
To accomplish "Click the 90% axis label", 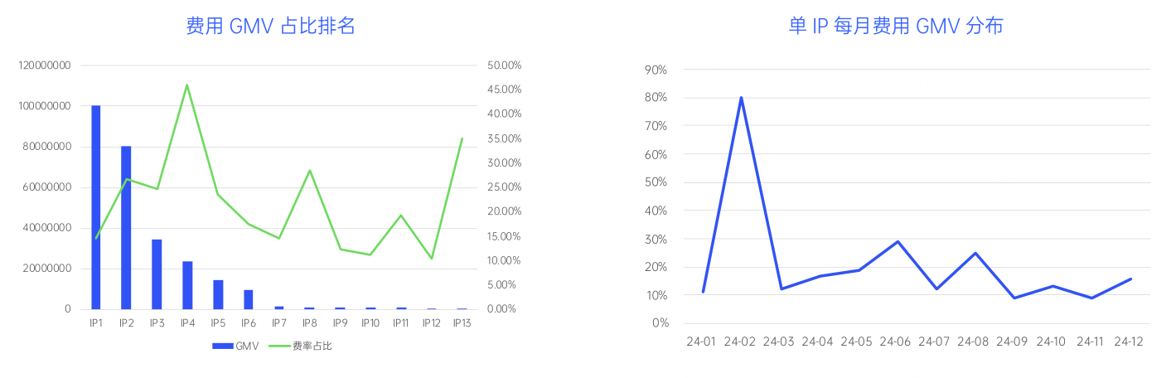I will (x=656, y=70).
